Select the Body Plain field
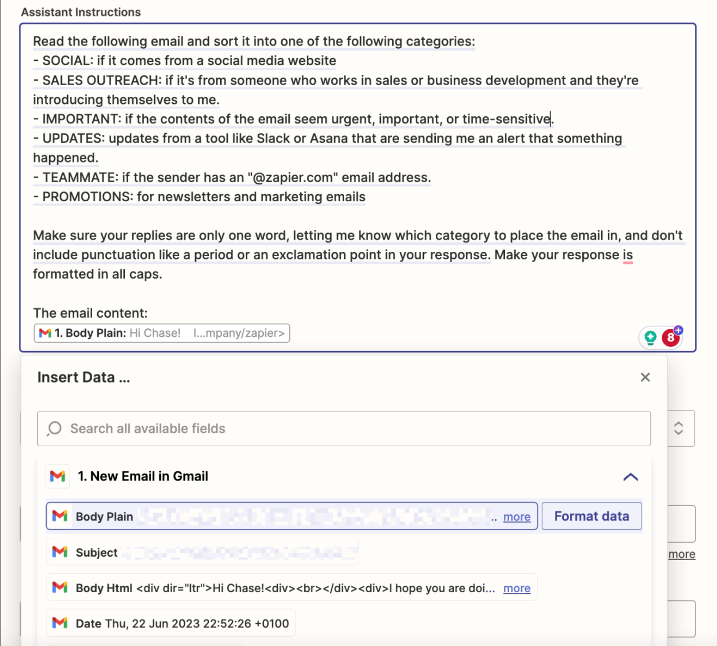This screenshot has width=717, height=646. [292, 516]
